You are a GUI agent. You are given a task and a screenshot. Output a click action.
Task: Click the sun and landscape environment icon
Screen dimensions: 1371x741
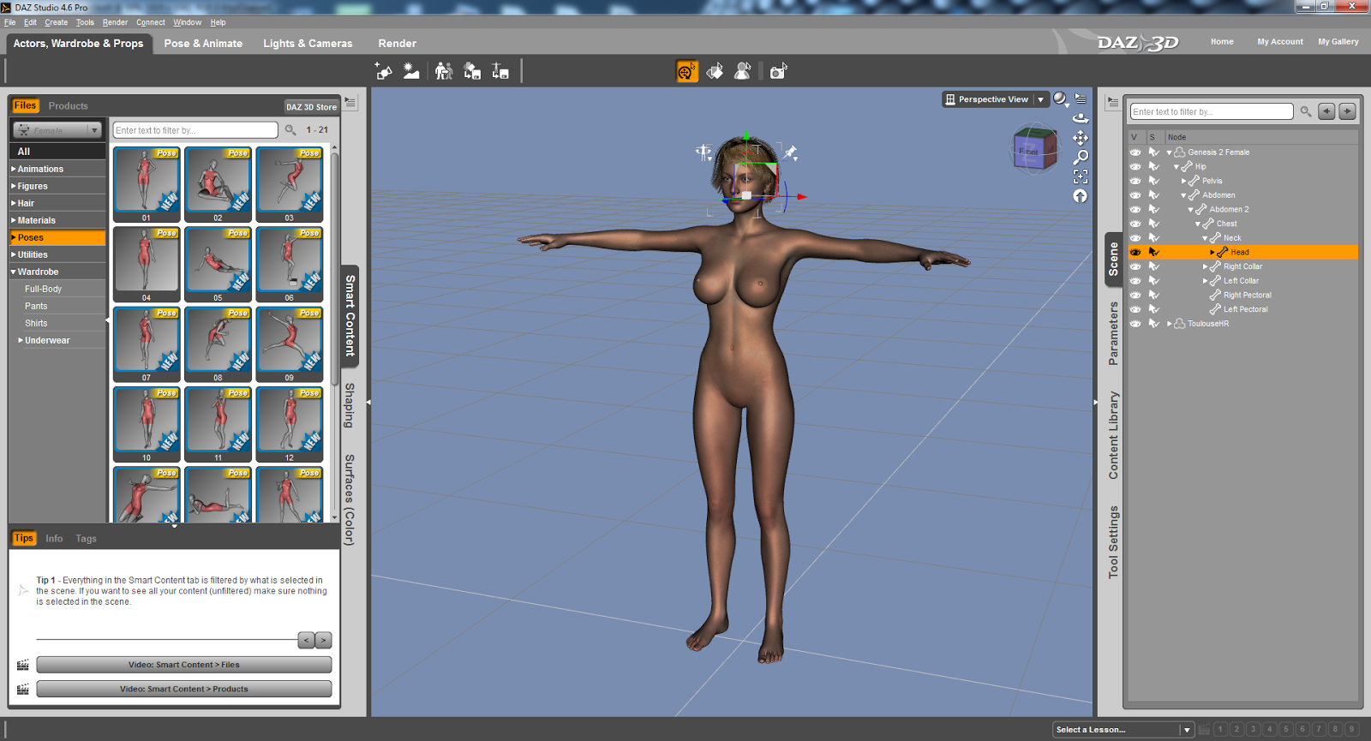pyautogui.click(x=411, y=71)
